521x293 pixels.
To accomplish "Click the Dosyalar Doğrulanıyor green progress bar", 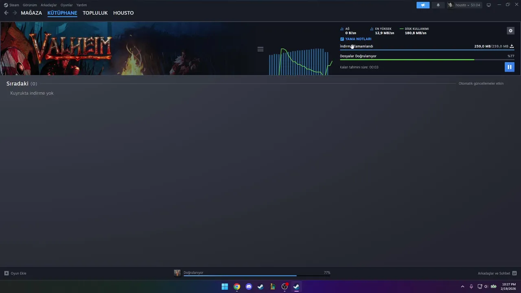I will (427, 59).
